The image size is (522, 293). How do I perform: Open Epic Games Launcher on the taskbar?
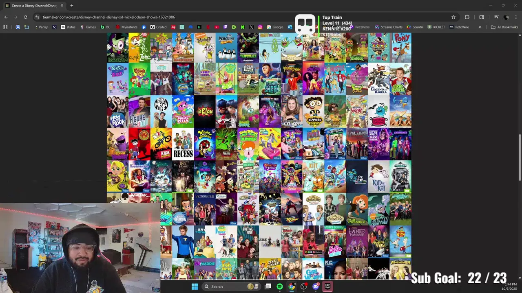(x=327, y=286)
